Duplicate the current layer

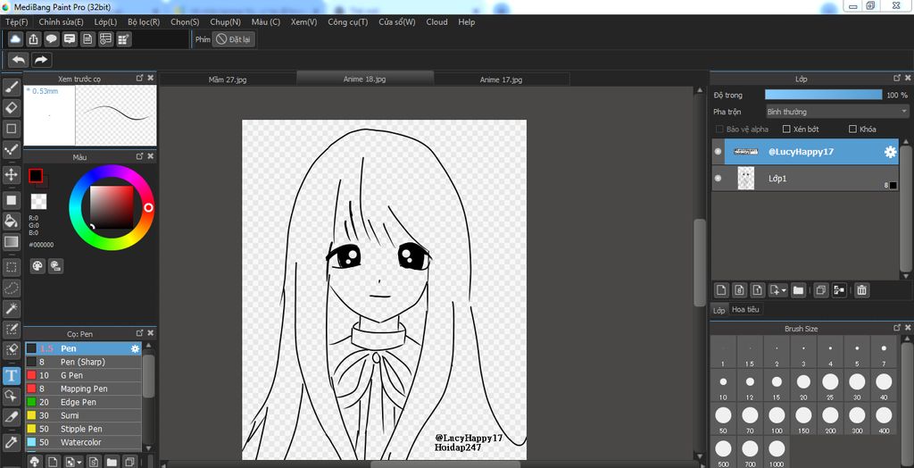click(x=821, y=290)
